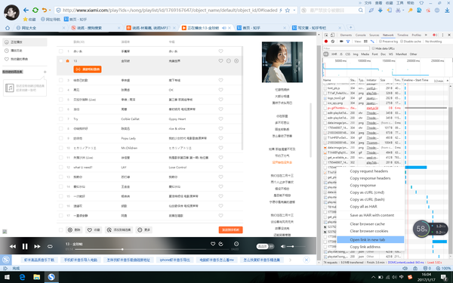This screenshot has width=453, height=283.
Task: Choose Copy link address menu item
Action: [x=371, y=247]
